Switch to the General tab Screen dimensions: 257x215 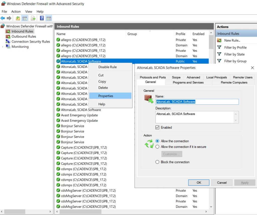tap(151, 82)
